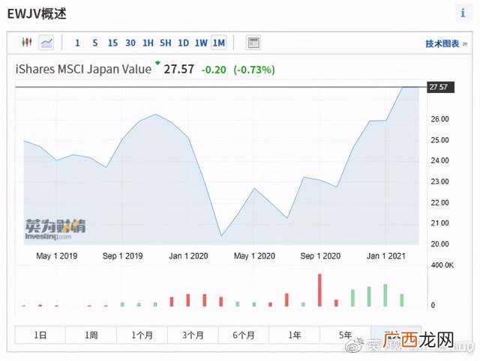The image size is (480, 361).
Task: Select the 1M monthly interval
Action: click(x=218, y=43)
